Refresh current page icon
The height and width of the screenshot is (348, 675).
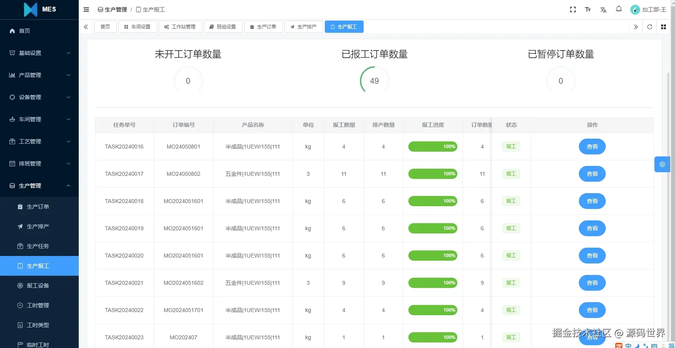650,27
